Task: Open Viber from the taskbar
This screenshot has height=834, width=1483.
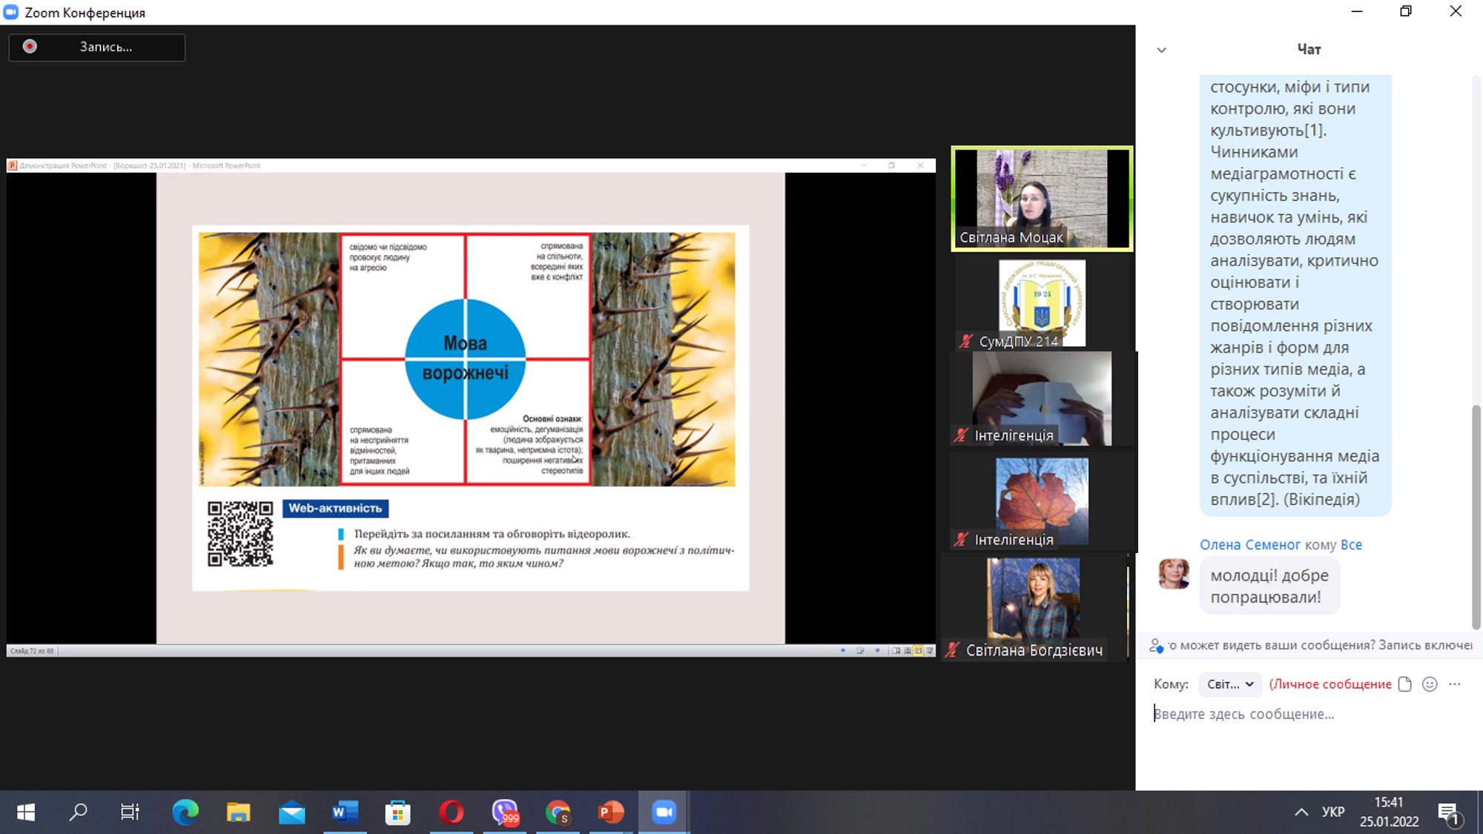Action: (505, 813)
